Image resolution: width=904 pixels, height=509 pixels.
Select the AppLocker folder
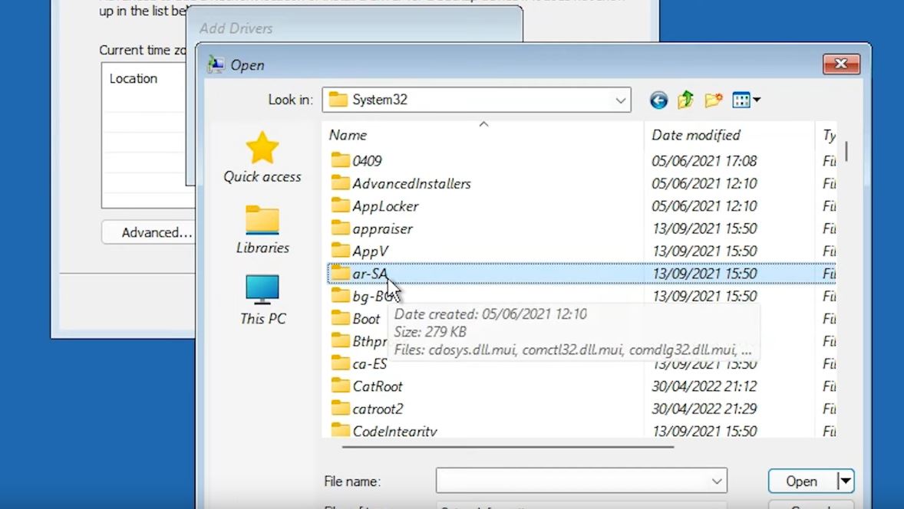coord(374,205)
